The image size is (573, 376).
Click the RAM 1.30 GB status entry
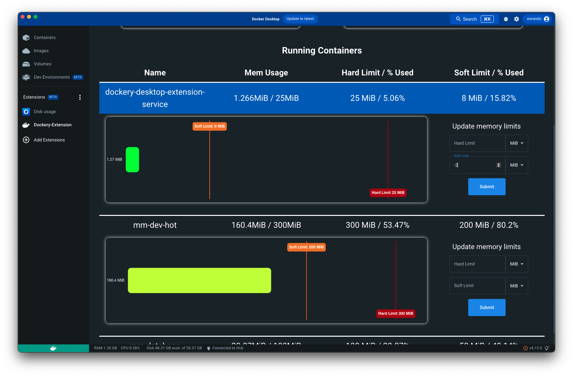click(x=105, y=348)
